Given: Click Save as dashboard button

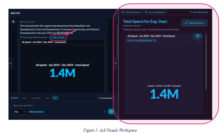Looking at the screenshot, I should click(155, 12).
